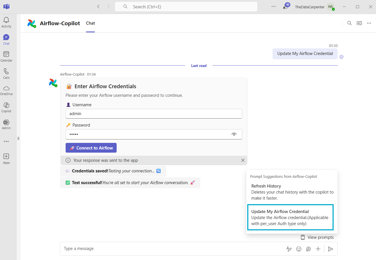Viewport: 376px width, 260px height.
Task: Open the Apps store in sidebar
Action: [x=6, y=159]
